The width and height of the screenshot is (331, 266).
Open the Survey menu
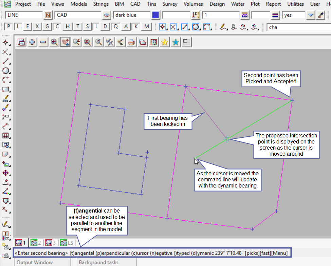coord(170,4)
